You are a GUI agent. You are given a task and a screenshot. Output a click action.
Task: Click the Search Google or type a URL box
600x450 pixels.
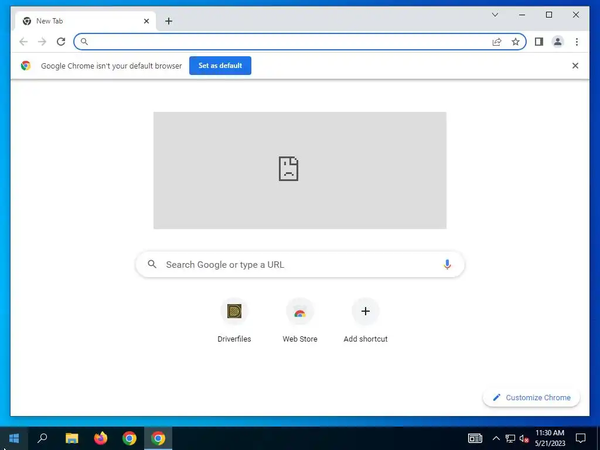pos(300,264)
